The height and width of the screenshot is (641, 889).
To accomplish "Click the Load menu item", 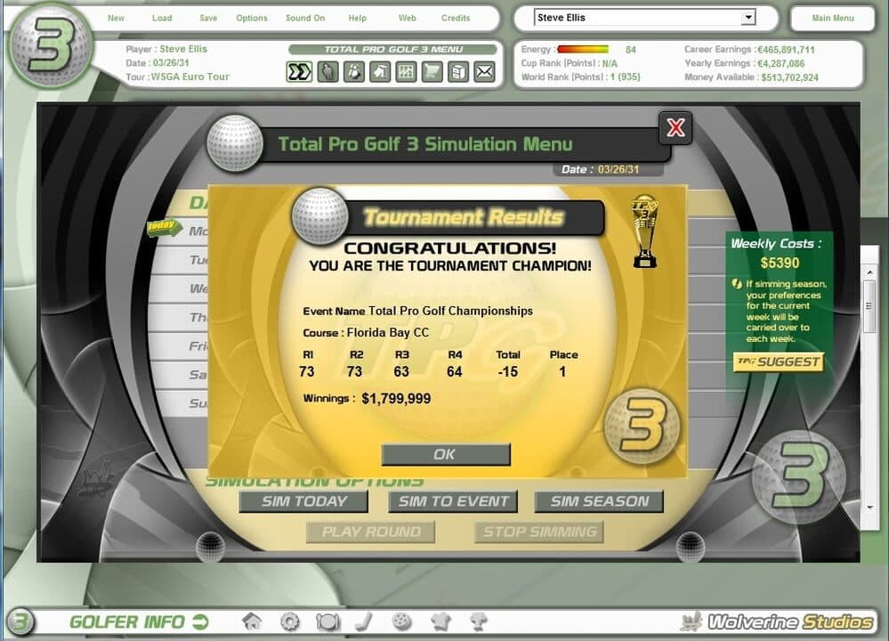I will [162, 18].
